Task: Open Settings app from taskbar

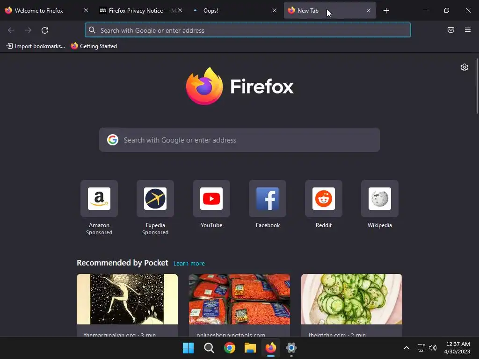Action: (x=291, y=348)
